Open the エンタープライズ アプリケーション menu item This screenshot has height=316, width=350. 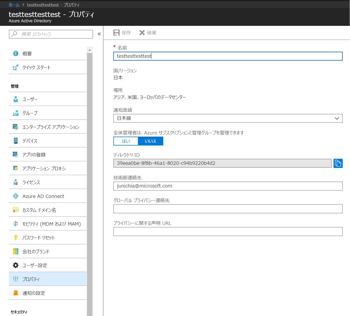pyautogui.click(x=51, y=127)
